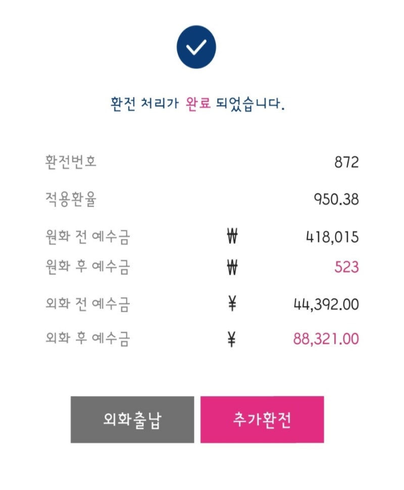Select the applied rate value 950.38

(x=336, y=199)
